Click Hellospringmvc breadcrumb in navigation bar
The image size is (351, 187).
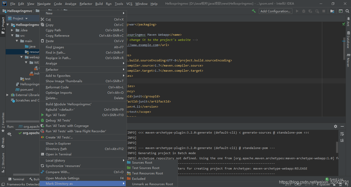coord(17,11)
